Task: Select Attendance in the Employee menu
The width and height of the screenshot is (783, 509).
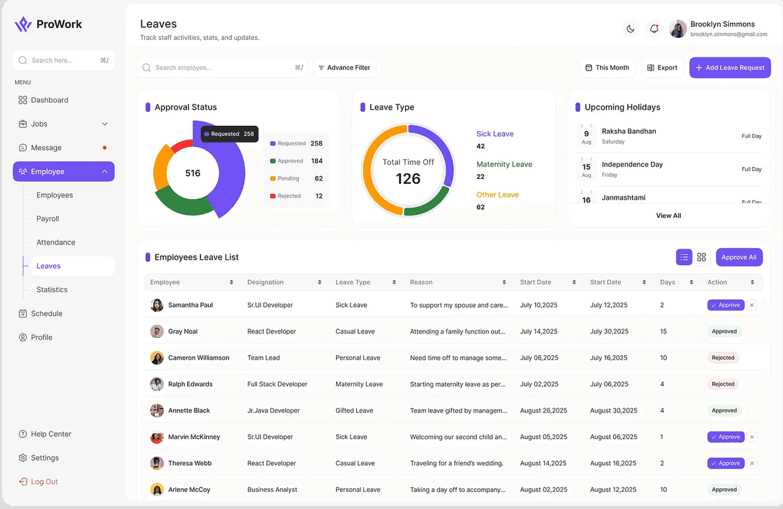Action: pyautogui.click(x=55, y=242)
